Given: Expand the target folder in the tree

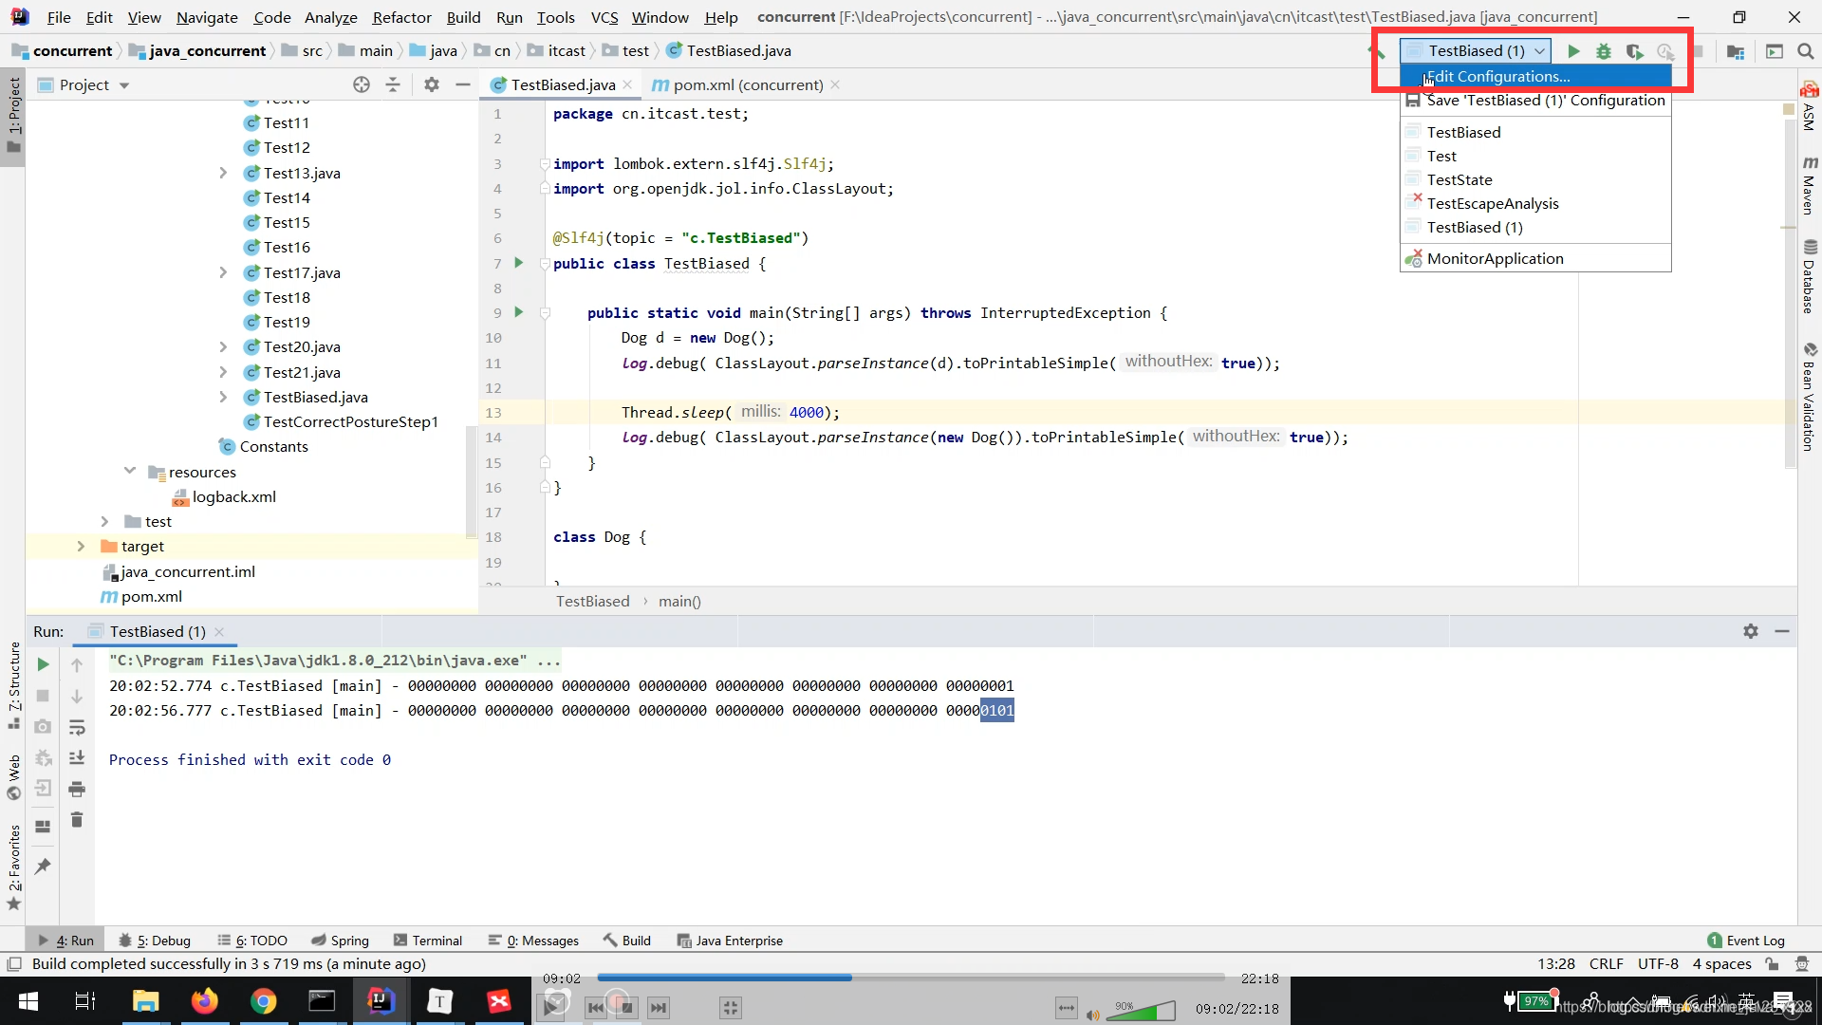Looking at the screenshot, I should (81, 546).
